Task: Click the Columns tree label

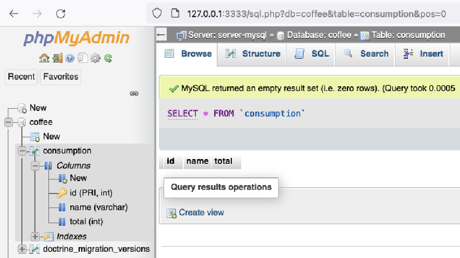Action: pyautogui.click(x=73, y=165)
